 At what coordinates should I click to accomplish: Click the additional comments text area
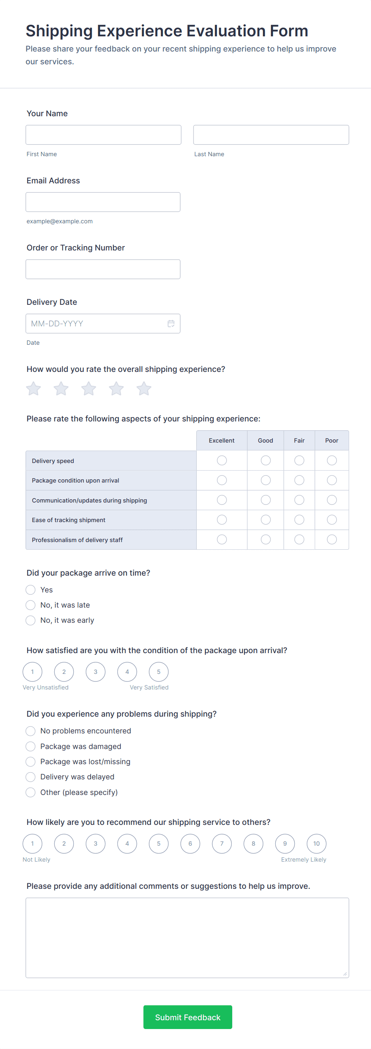(187, 938)
